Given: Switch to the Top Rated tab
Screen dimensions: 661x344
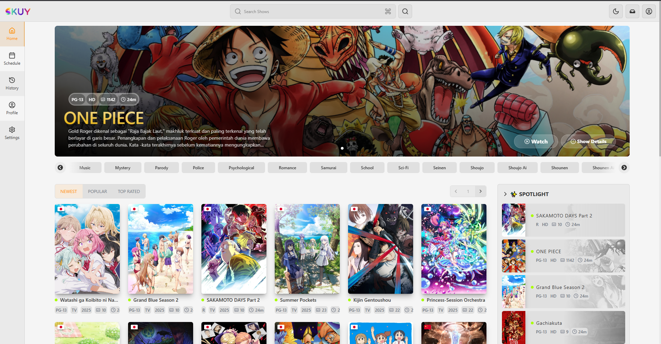Looking at the screenshot, I should coord(129,191).
